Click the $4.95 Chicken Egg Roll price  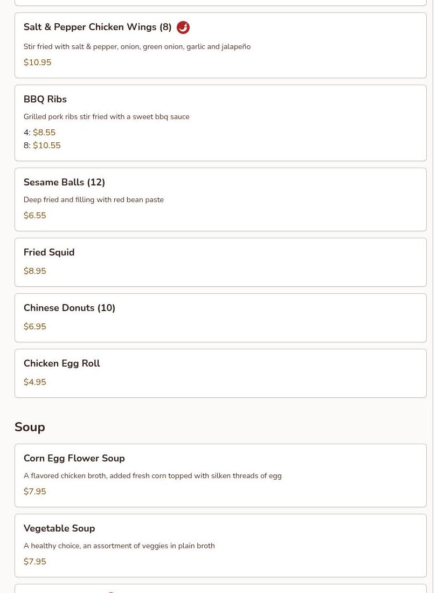(x=35, y=382)
